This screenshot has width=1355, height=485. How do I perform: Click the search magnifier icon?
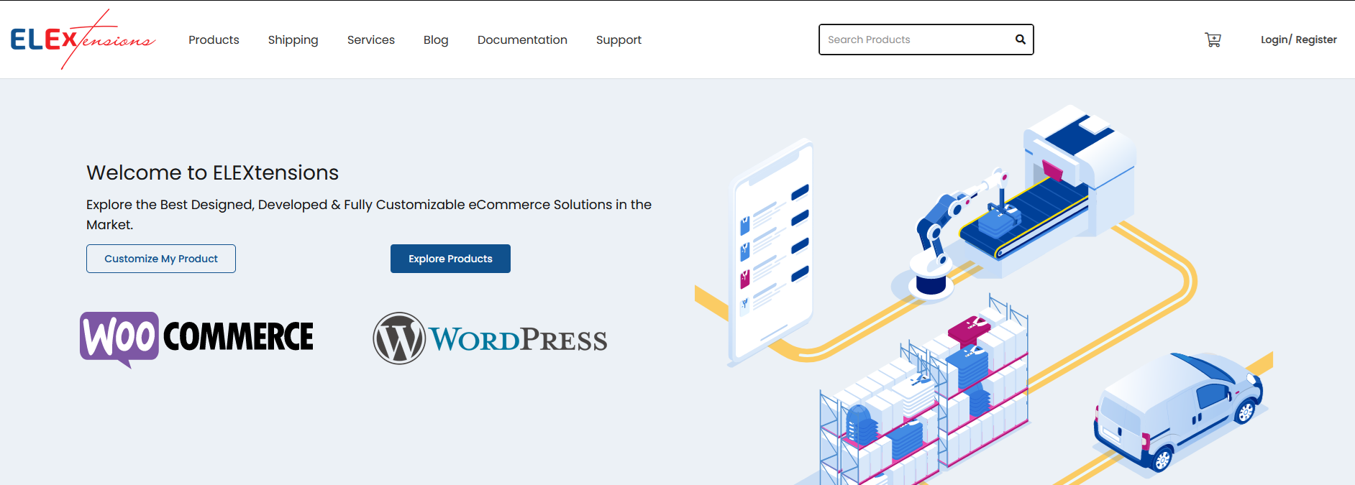tap(1020, 40)
